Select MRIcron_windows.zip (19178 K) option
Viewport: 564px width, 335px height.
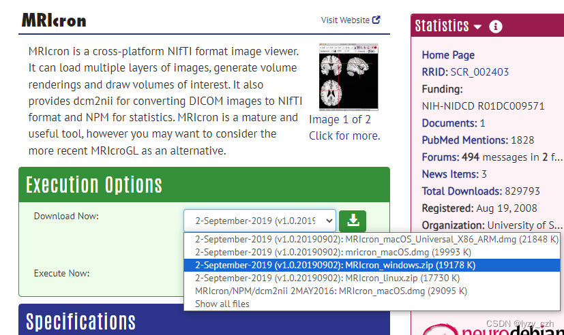(x=372, y=266)
